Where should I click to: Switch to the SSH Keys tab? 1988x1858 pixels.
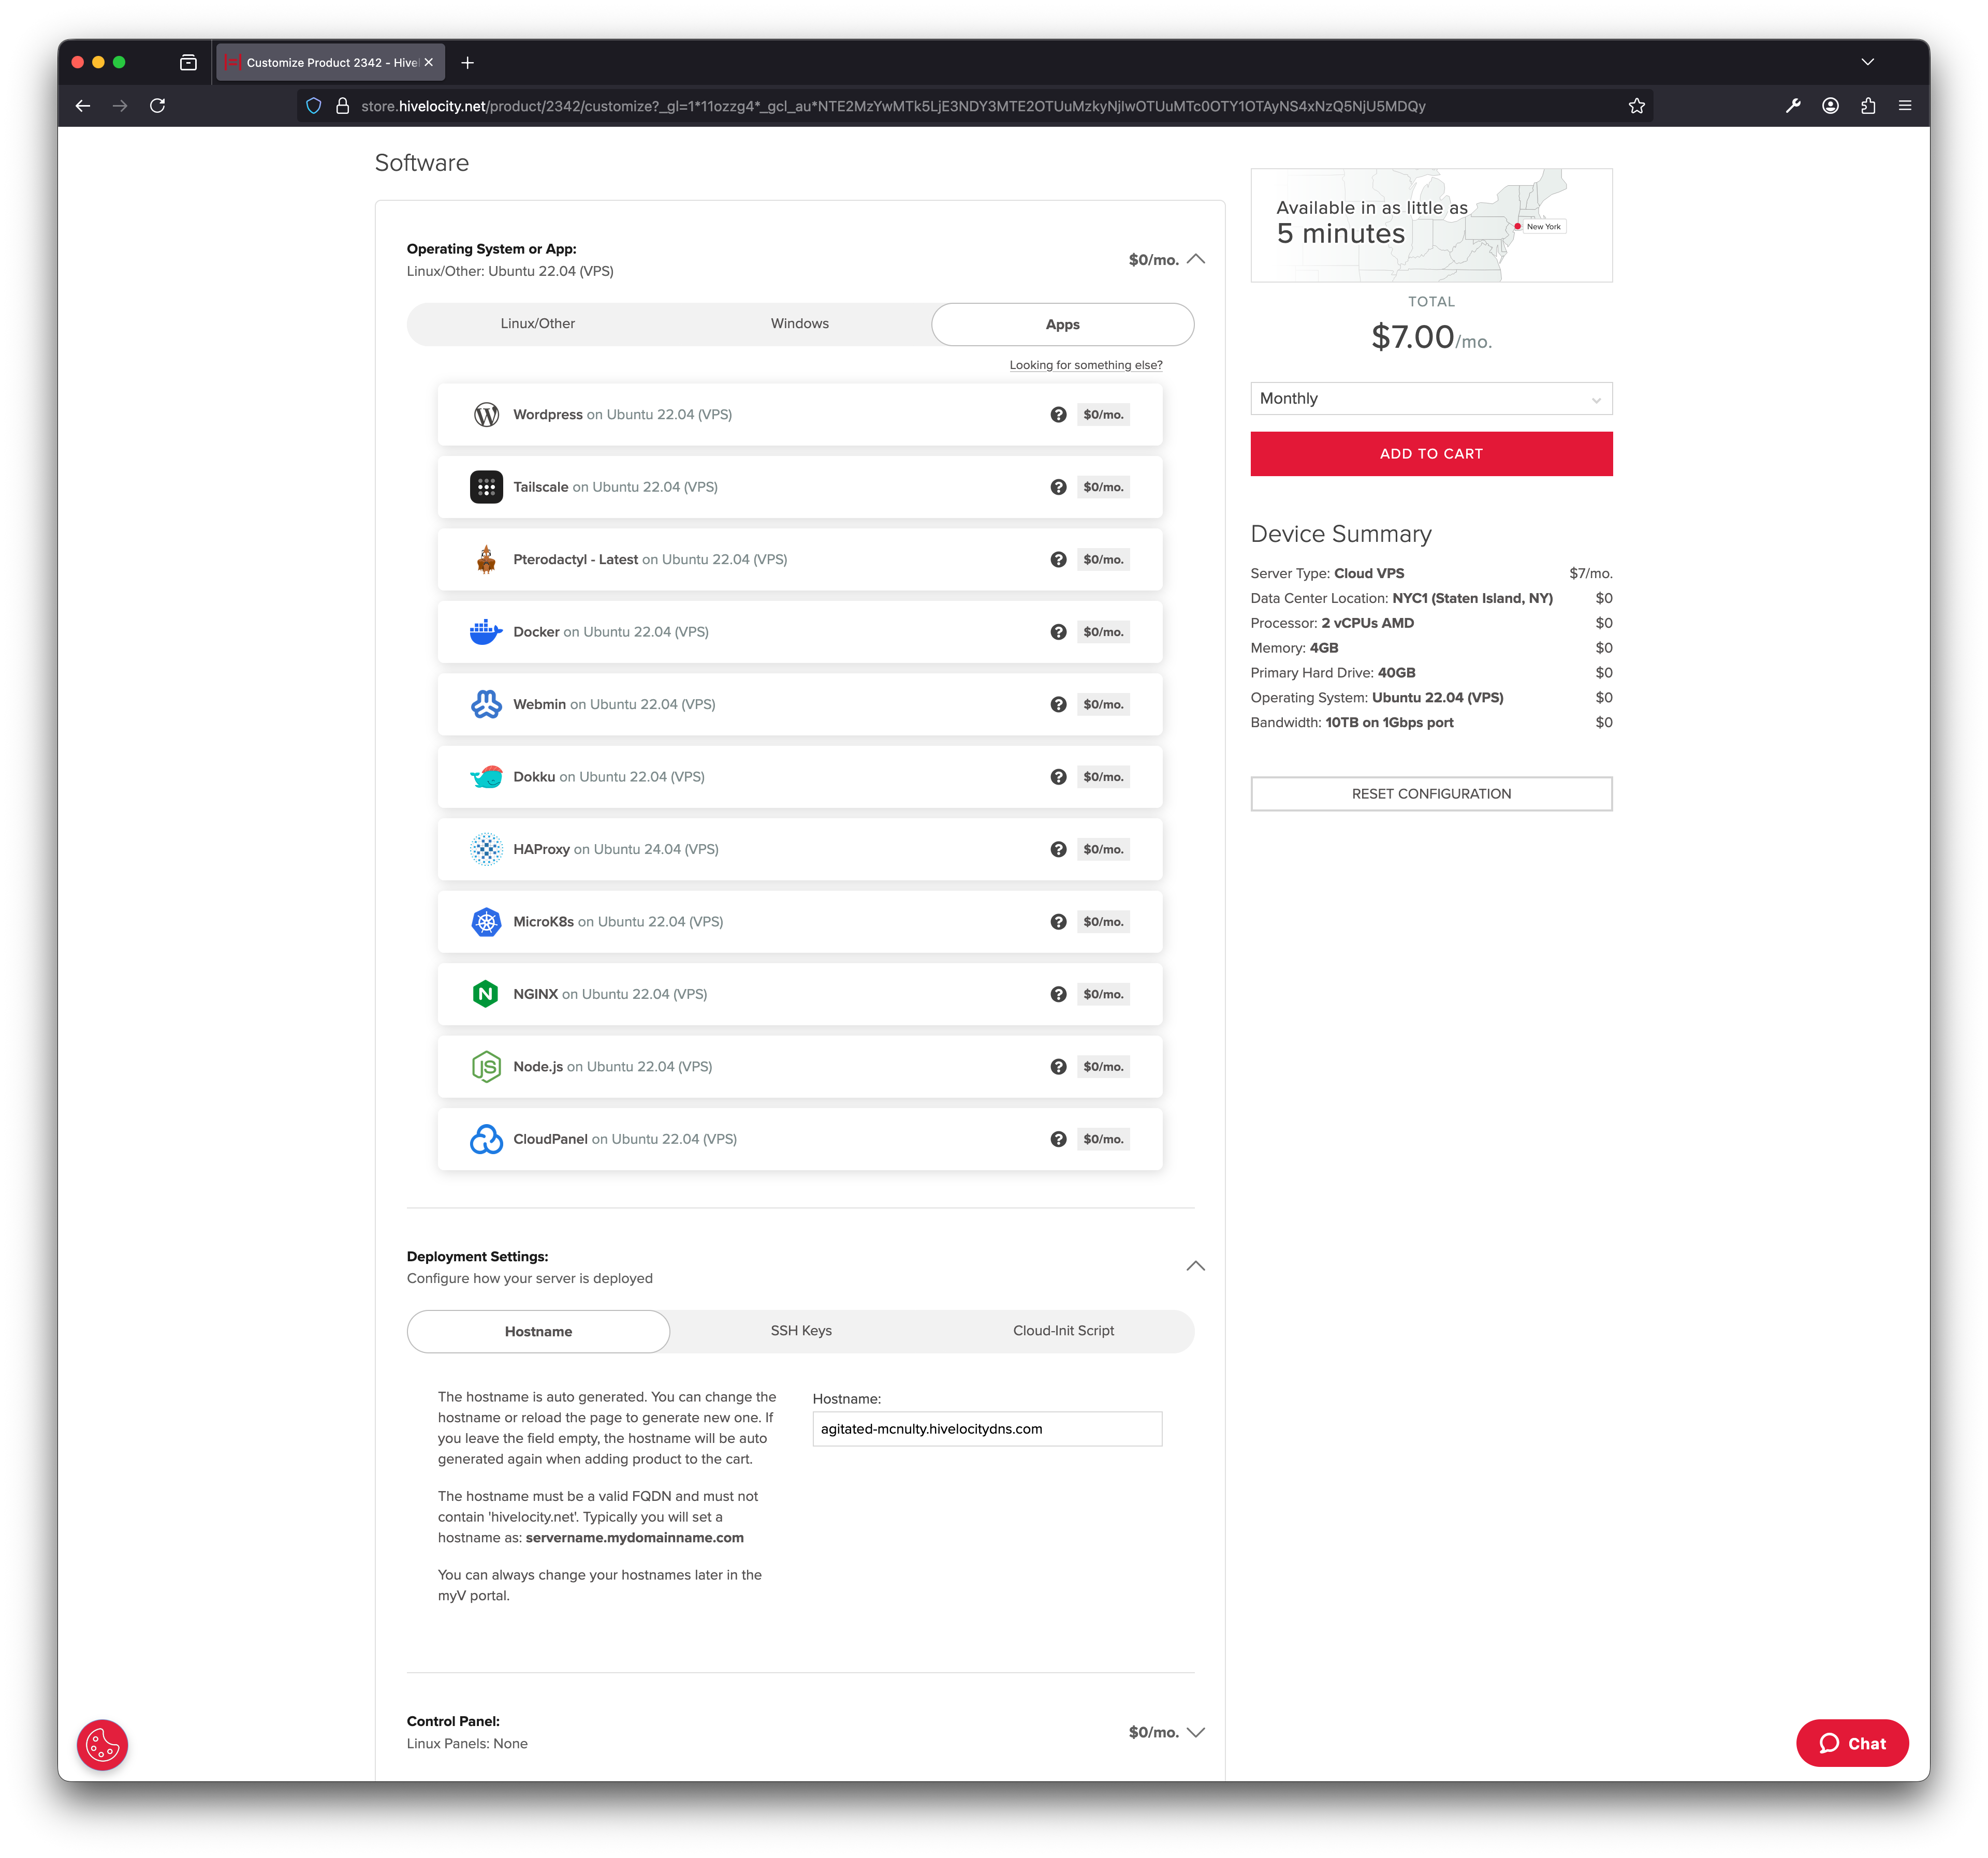click(x=801, y=1330)
